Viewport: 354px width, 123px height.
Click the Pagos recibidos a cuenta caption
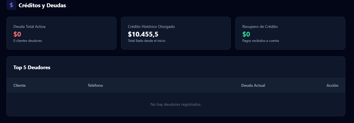[260, 41]
